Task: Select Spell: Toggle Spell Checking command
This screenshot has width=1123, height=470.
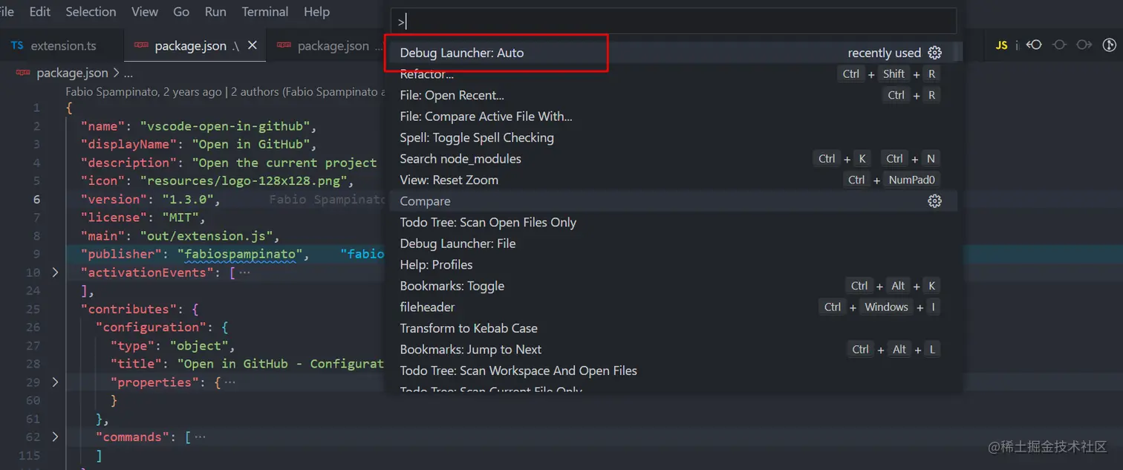Action: coord(477,137)
